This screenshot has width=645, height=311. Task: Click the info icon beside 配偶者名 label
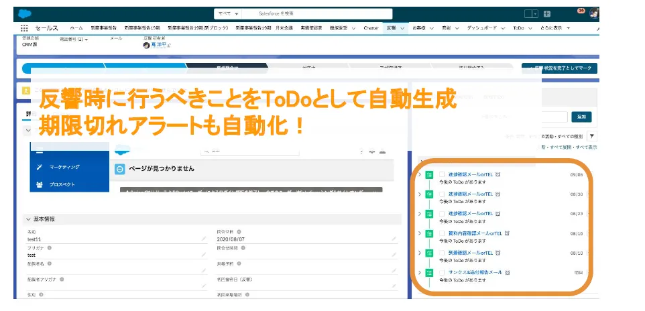(50, 263)
